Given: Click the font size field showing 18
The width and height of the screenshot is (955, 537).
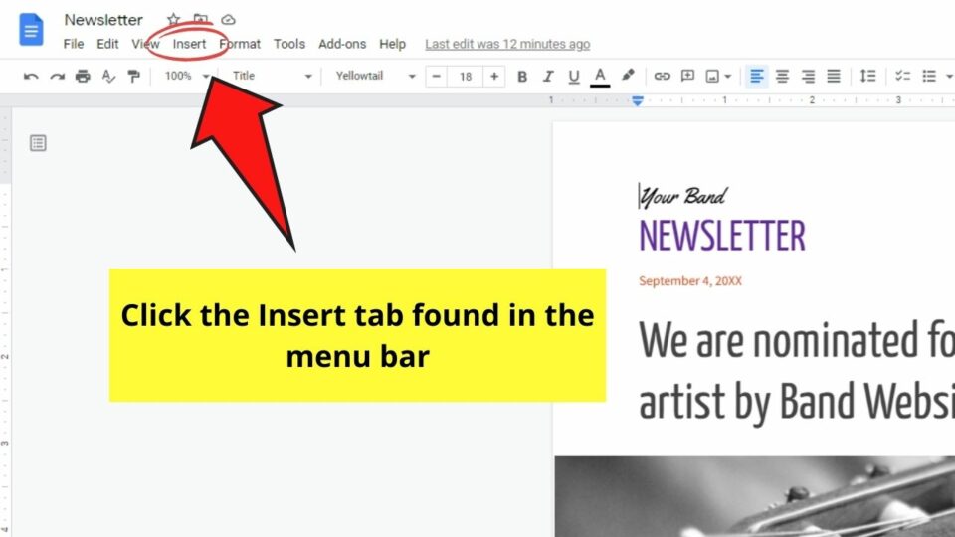Looking at the screenshot, I should (466, 77).
